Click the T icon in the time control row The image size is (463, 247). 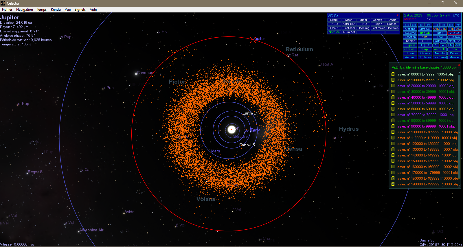click(x=458, y=25)
